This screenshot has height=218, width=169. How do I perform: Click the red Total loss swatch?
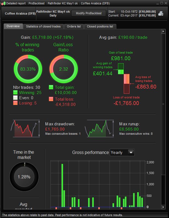(x=51, y=99)
